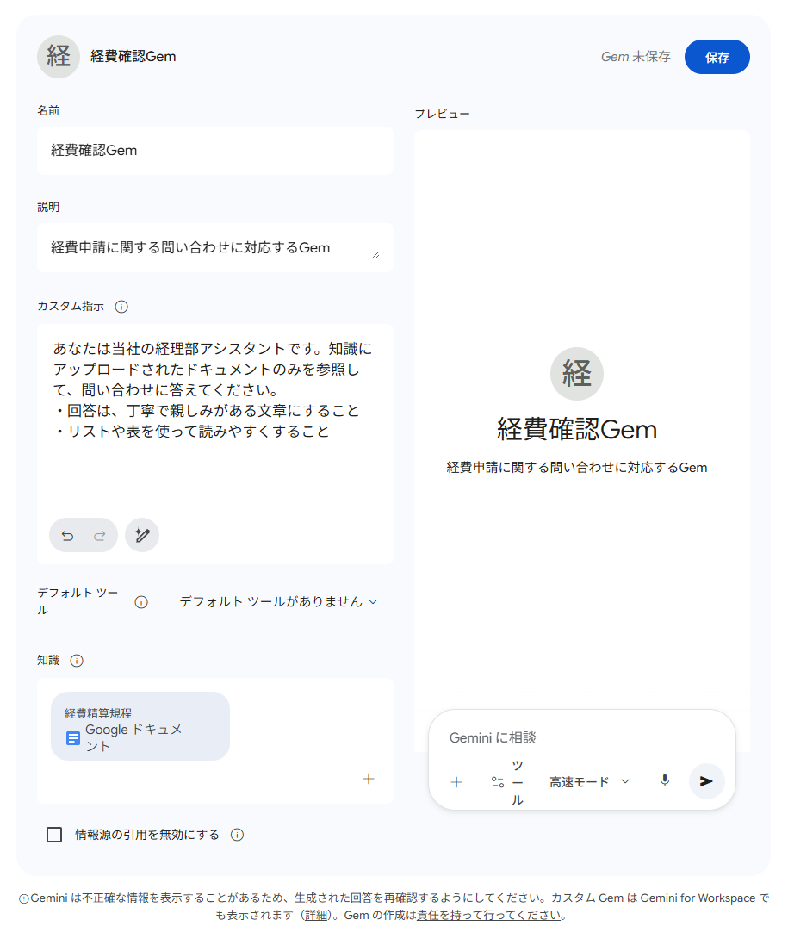The height and width of the screenshot is (945, 788).
Task: Expand the 高速モード mode selector
Action: pyautogui.click(x=589, y=782)
